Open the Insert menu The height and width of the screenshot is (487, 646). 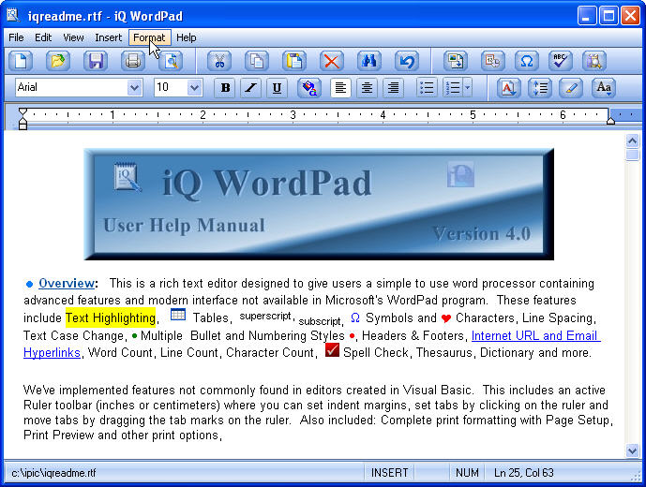tap(108, 37)
